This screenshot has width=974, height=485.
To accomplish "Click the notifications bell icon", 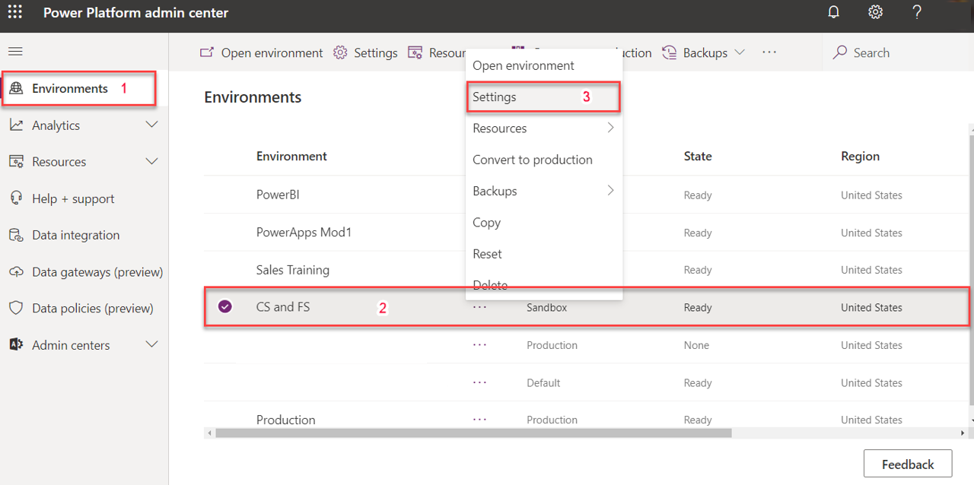I will (834, 13).
